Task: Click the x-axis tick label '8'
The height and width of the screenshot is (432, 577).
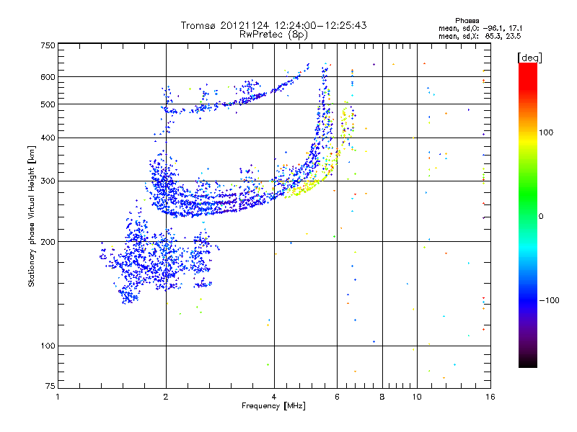Action: (x=382, y=397)
